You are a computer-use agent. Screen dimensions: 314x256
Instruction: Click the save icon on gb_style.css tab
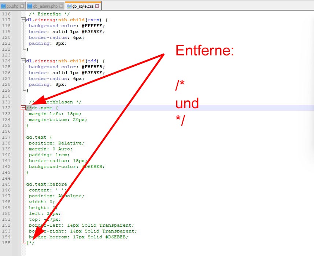point(69,6)
